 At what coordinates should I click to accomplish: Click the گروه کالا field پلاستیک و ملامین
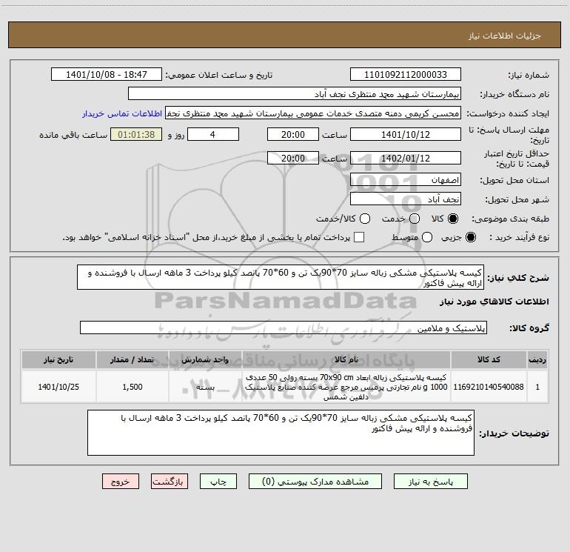pos(284,327)
